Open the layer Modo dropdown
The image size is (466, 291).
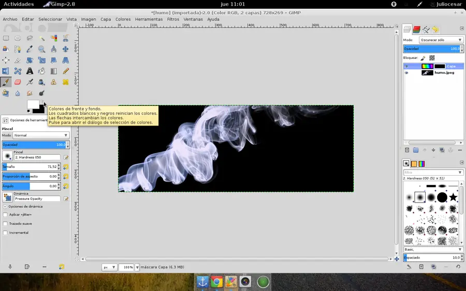click(x=441, y=40)
